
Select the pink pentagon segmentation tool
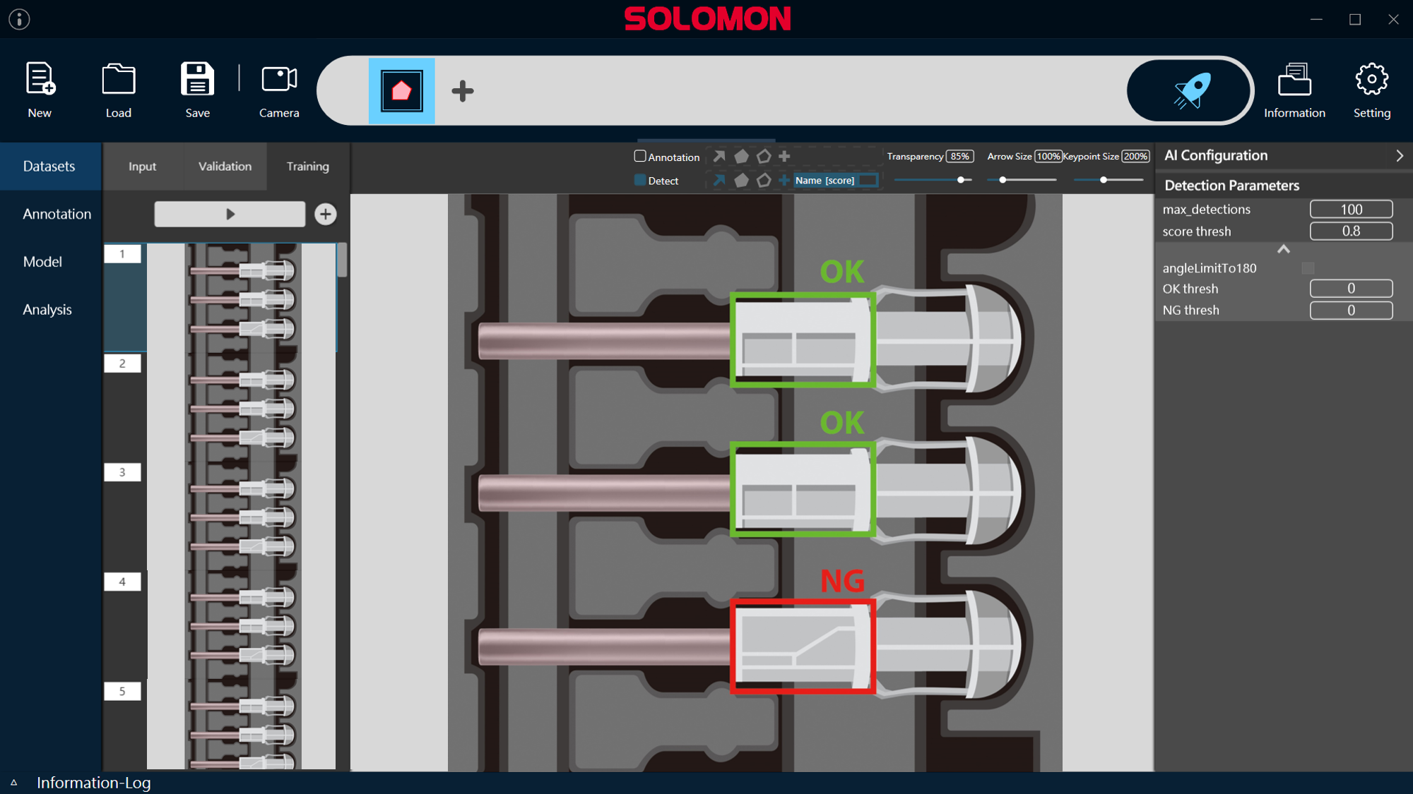coord(401,90)
